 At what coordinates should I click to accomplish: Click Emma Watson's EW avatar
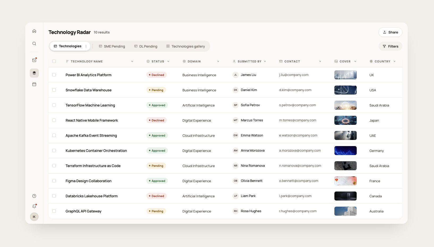pyautogui.click(x=236, y=135)
